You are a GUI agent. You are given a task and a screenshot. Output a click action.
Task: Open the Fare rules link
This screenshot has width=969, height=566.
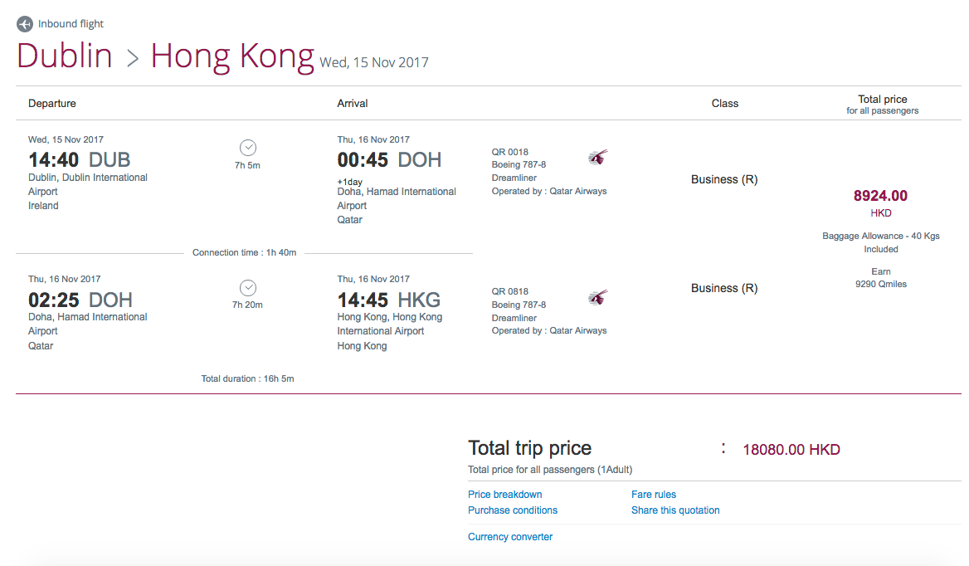(x=653, y=495)
